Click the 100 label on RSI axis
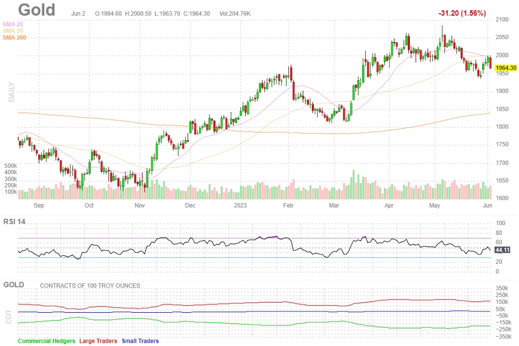The height and width of the screenshot is (346, 519). tap(500, 223)
